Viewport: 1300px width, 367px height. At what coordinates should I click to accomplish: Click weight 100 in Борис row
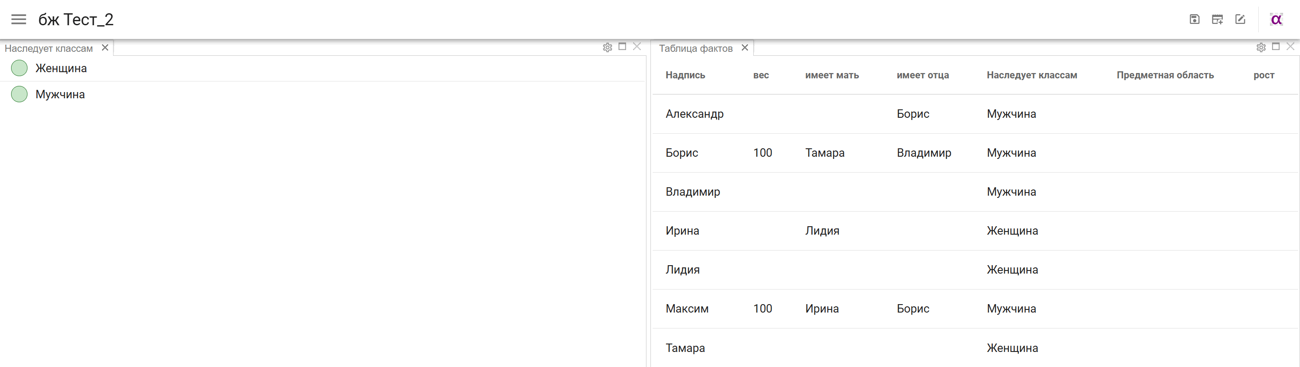(x=763, y=153)
